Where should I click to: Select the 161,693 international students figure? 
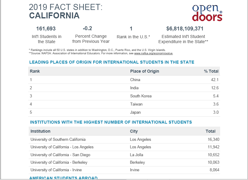click(x=46, y=29)
